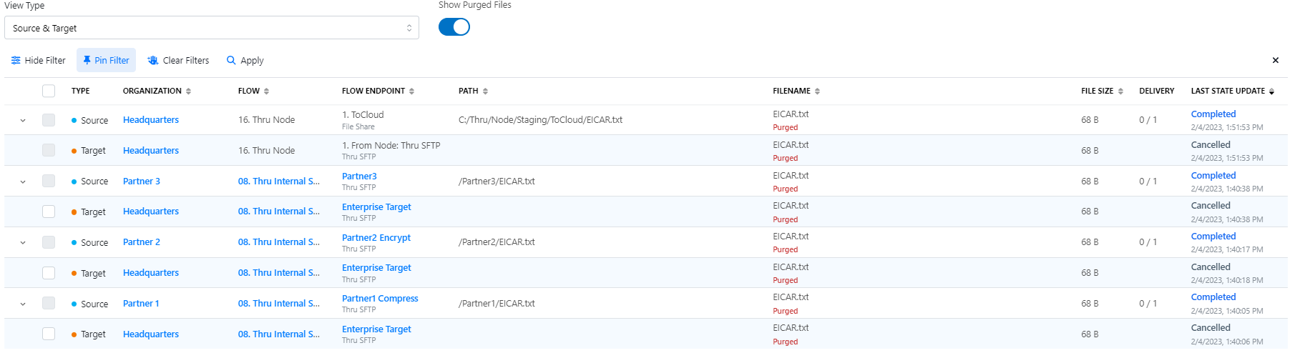Click the Pin Filter pushpin icon
This screenshot has width=1295, height=358.
click(x=87, y=61)
